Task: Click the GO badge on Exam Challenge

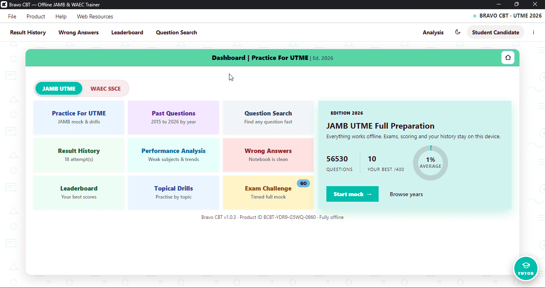Action: (x=303, y=183)
